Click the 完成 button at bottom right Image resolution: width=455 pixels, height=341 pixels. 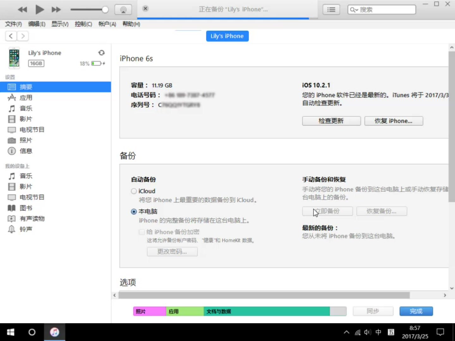point(416,311)
